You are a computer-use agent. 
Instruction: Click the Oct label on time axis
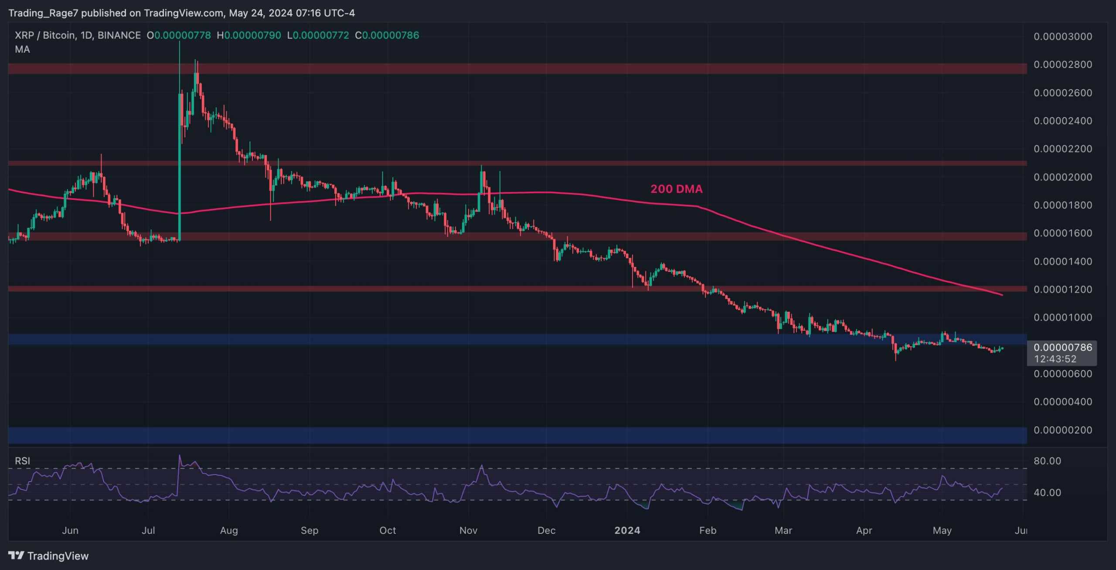coord(388,530)
